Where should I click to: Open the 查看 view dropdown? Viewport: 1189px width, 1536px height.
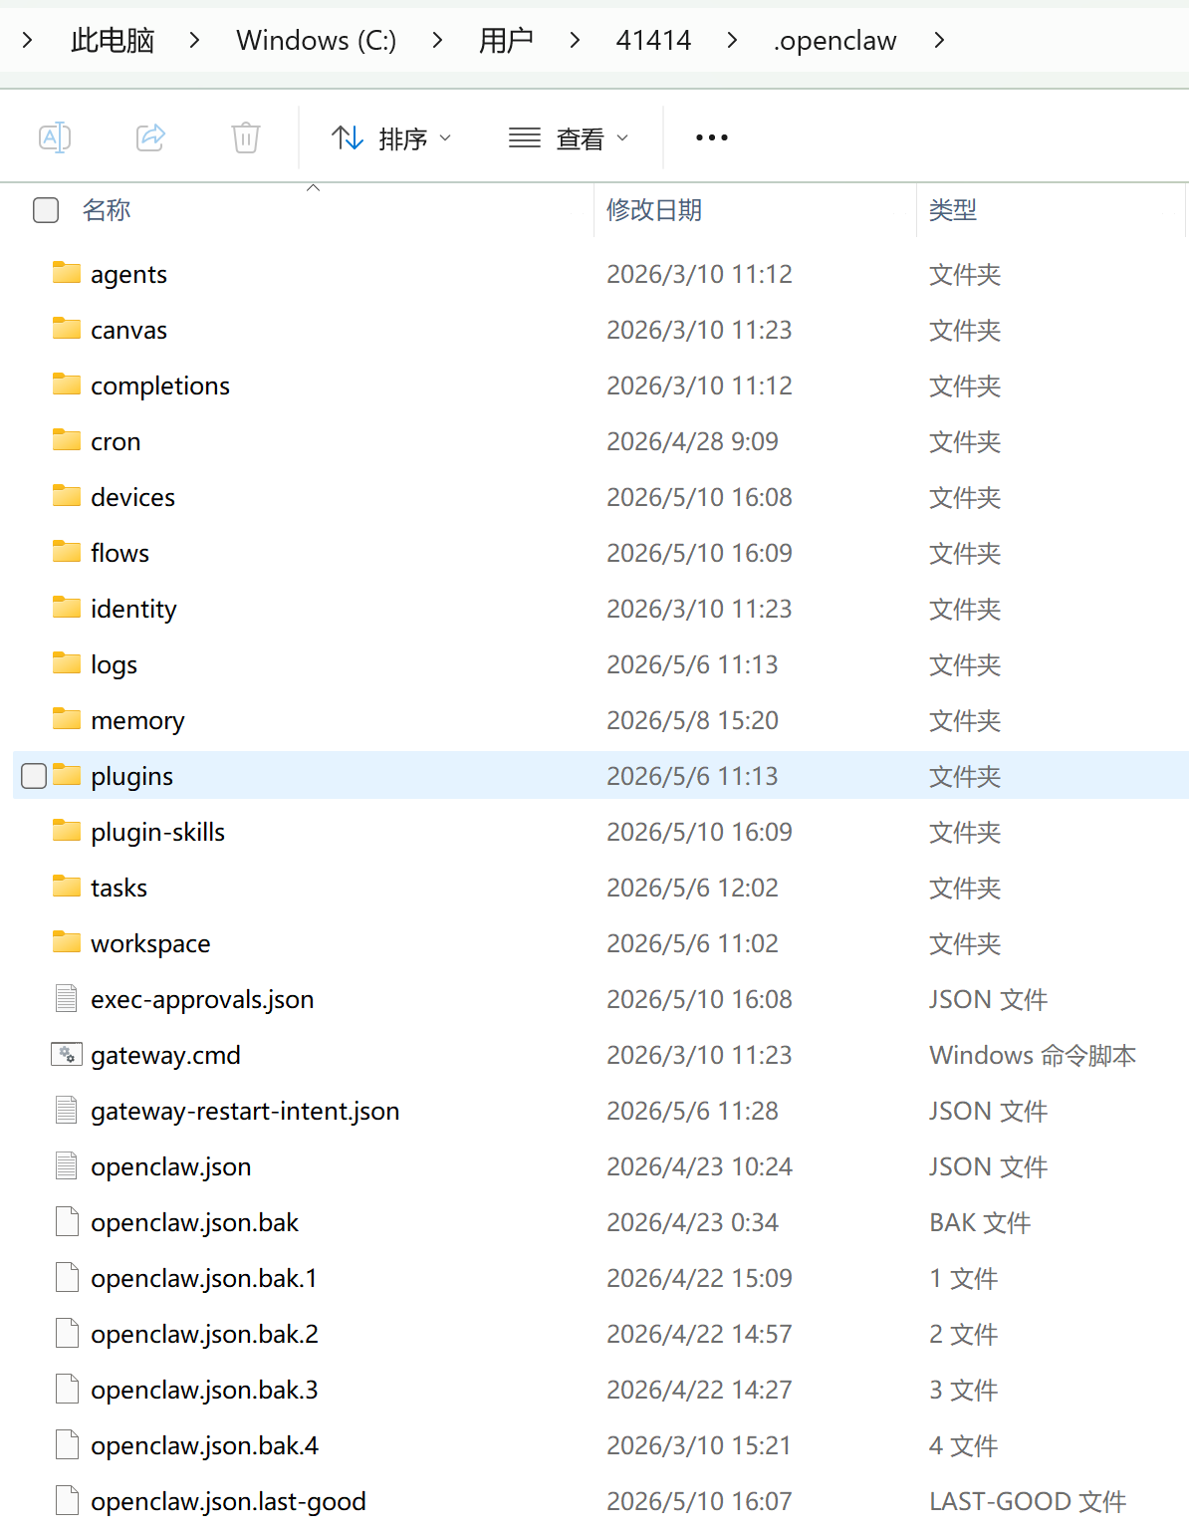[x=569, y=137]
